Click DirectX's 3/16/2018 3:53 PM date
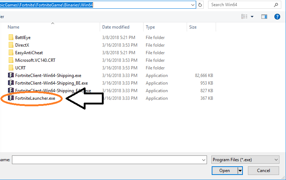286x180 pixels. coord(120,45)
